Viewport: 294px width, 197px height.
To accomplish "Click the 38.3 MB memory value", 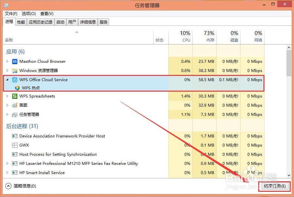I will tap(206, 71).
